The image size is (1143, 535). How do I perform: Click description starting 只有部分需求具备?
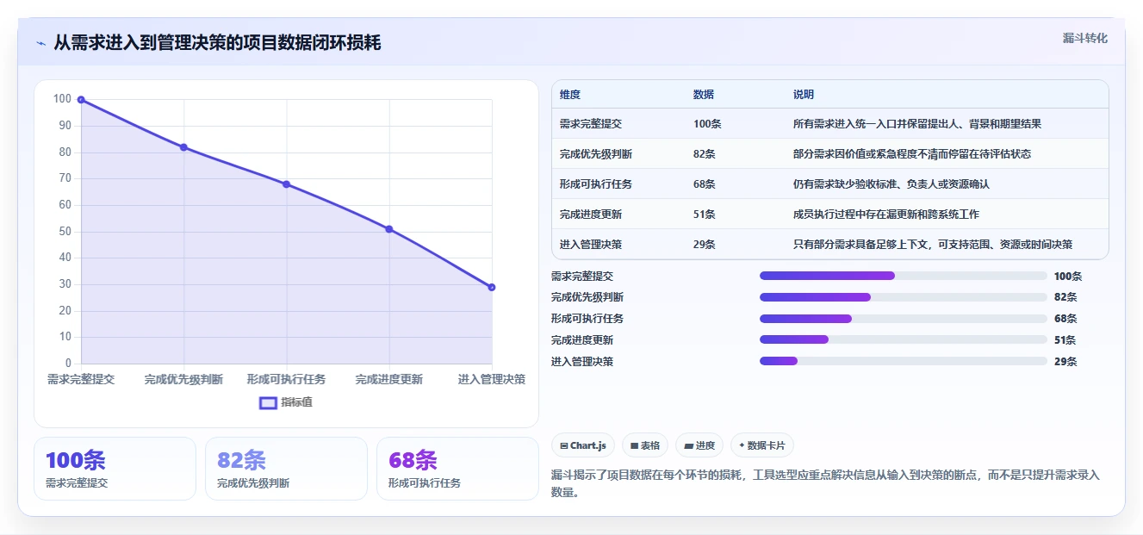click(x=933, y=245)
